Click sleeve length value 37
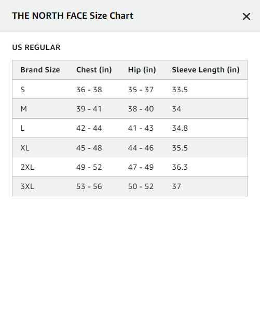Screen dimensions: 260x327 (176, 186)
